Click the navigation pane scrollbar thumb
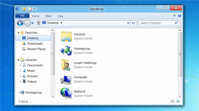199x111 pixels. click(x=53, y=54)
